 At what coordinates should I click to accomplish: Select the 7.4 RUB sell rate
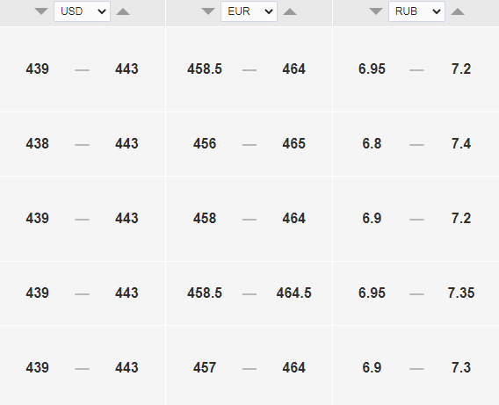tap(461, 144)
